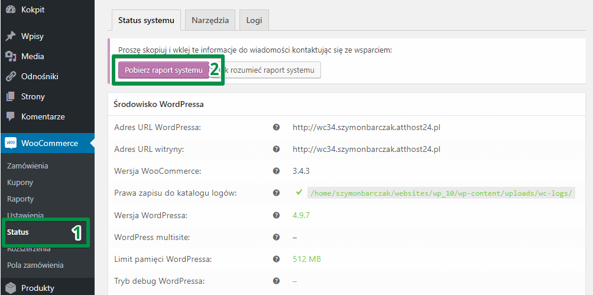Screen dimensions: 593x295
Task: Click green checkmark next to wc-logs path
Action: [x=299, y=193]
